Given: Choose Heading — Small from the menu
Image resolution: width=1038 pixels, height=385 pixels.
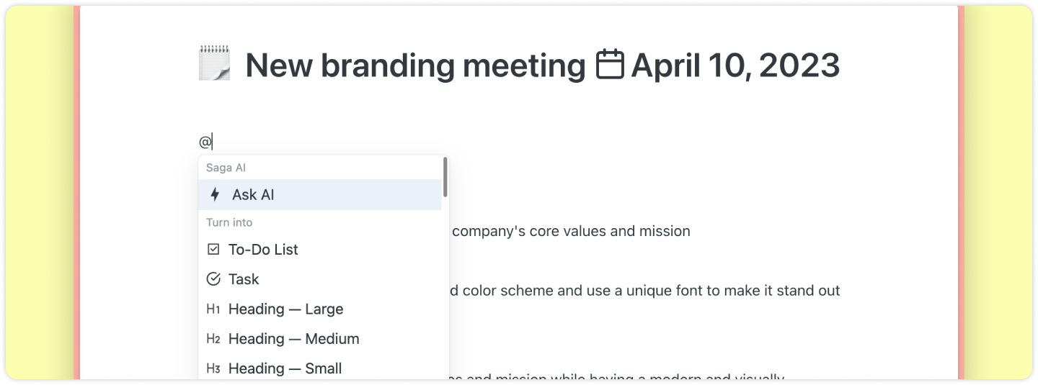Looking at the screenshot, I should point(285,368).
